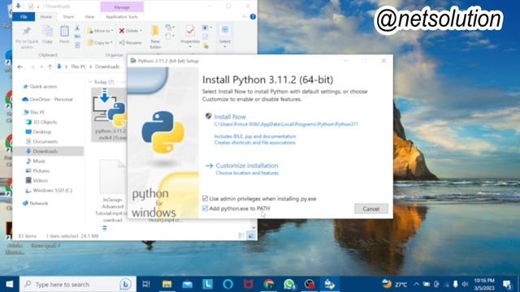
Task: Switch to the Share ribbon tab
Action: pos(68,16)
